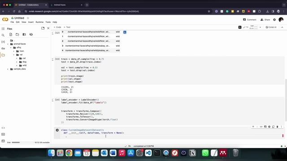Image resolution: width=287 pixels, height=161 pixels.
Task: Select the Files folder icon in sidebar
Action: click(x=3, y=55)
